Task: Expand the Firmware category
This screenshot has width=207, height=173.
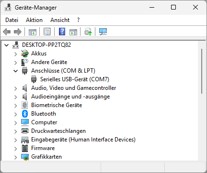Action: [x=15, y=149]
